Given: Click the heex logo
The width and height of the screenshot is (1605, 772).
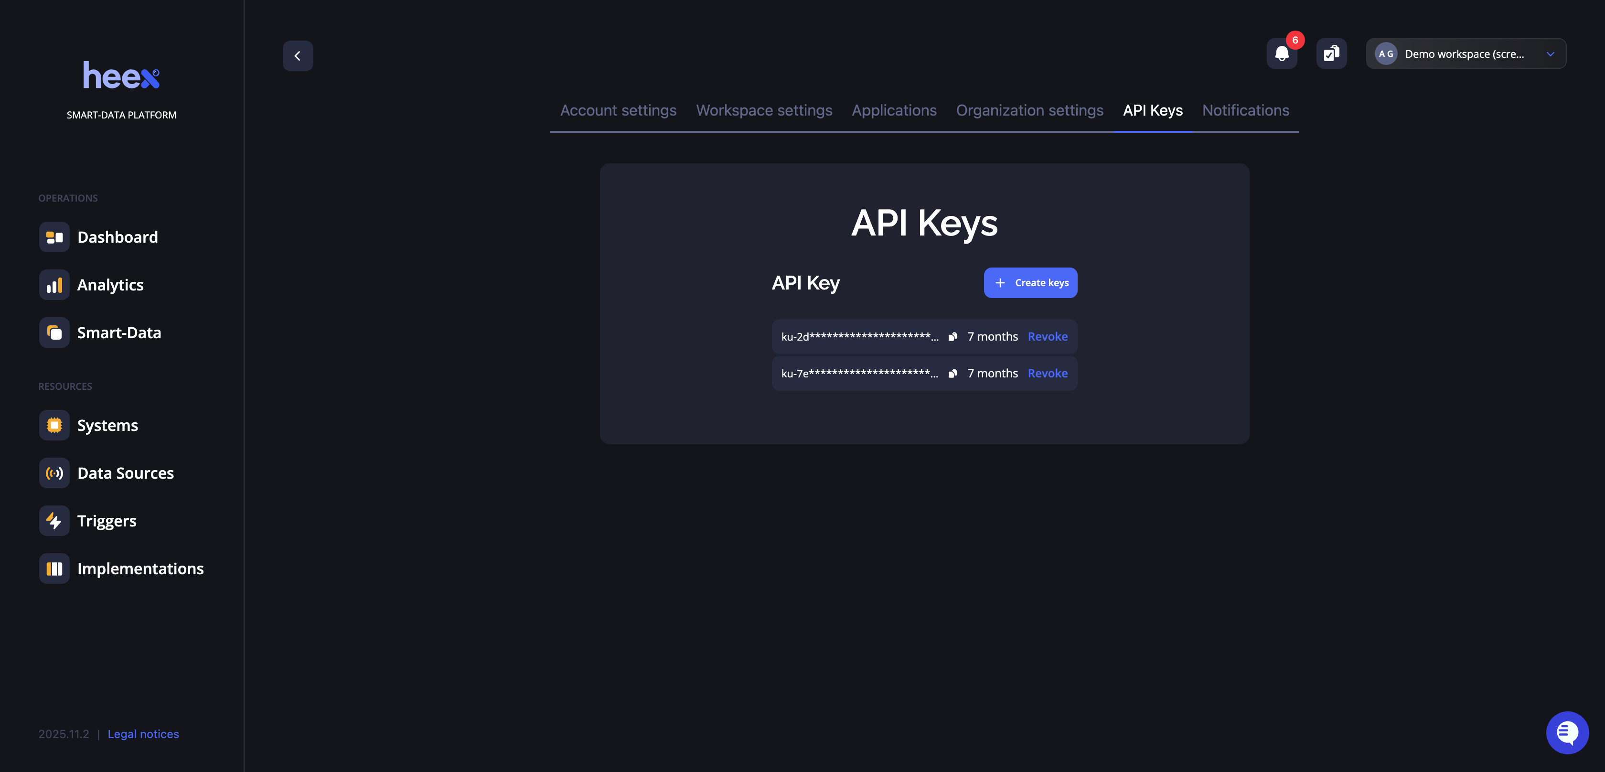Looking at the screenshot, I should pos(121,75).
